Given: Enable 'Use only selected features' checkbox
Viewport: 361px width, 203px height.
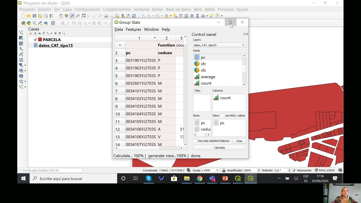Looking at the screenshot, I should click(195, 141).
